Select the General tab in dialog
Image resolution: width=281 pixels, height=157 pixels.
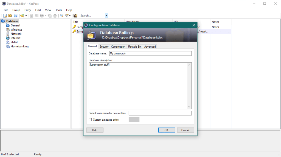(92, 46)
